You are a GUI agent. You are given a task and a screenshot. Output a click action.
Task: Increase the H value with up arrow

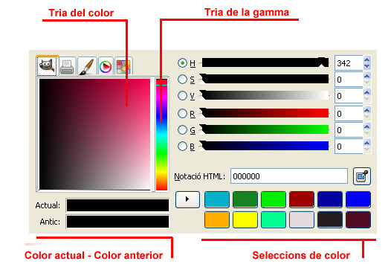point(366,60)
